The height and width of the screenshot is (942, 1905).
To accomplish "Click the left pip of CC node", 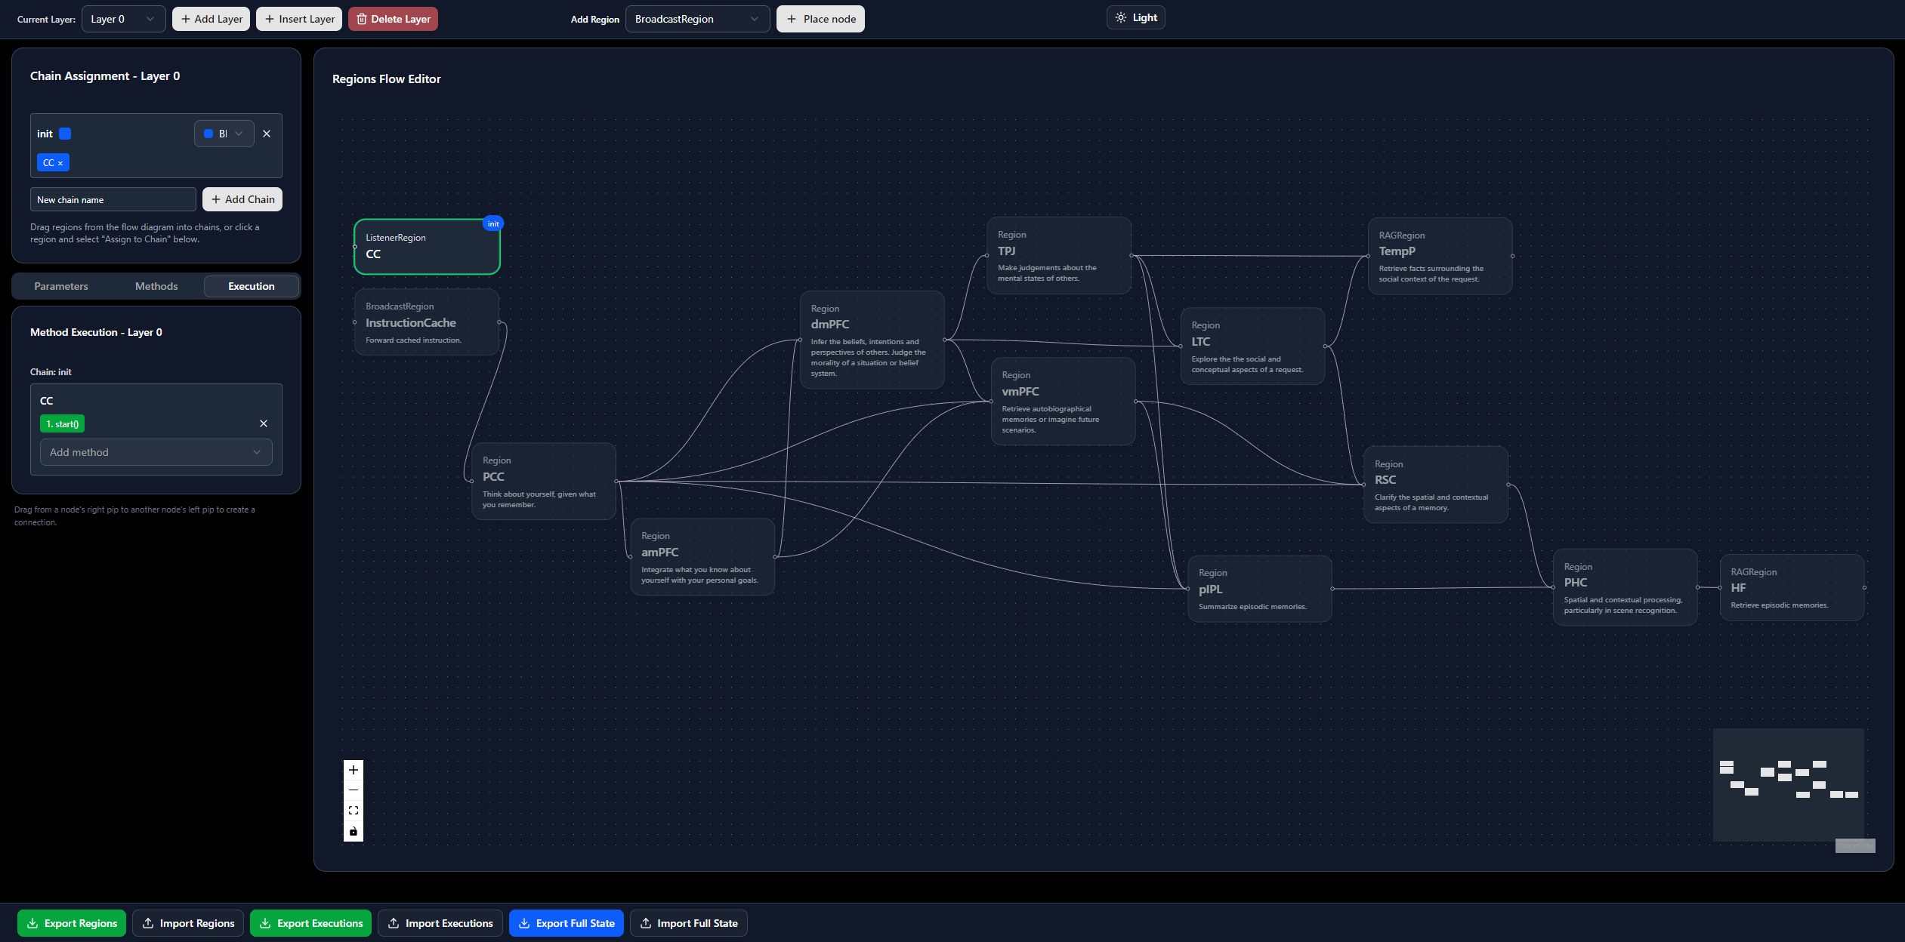I will click(354, 247).
